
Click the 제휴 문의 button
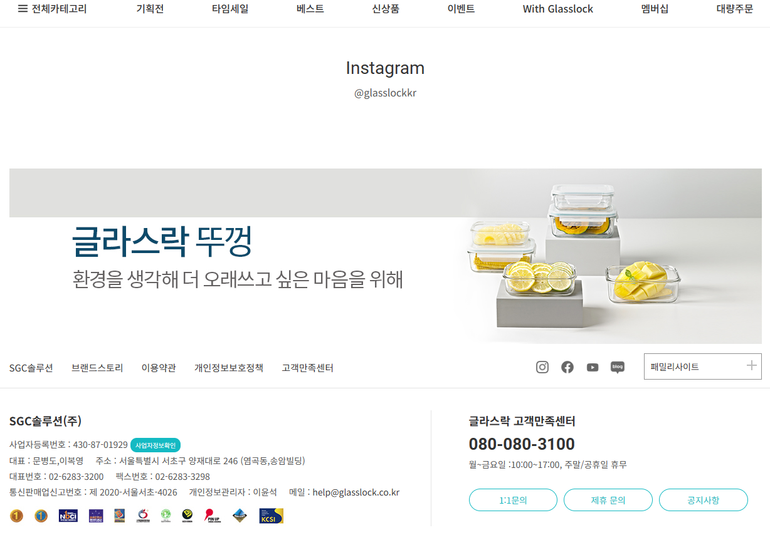coord(608,500)
